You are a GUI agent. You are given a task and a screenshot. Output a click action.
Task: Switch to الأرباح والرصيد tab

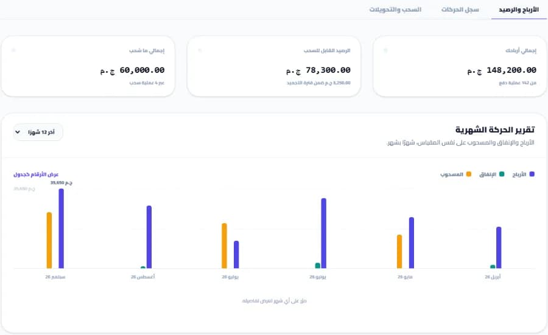tap(519, 9)
